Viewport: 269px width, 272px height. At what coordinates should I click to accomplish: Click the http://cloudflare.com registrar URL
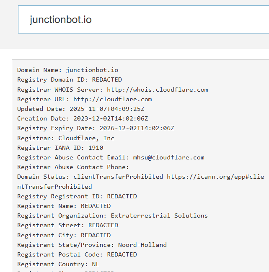(112, 99)
